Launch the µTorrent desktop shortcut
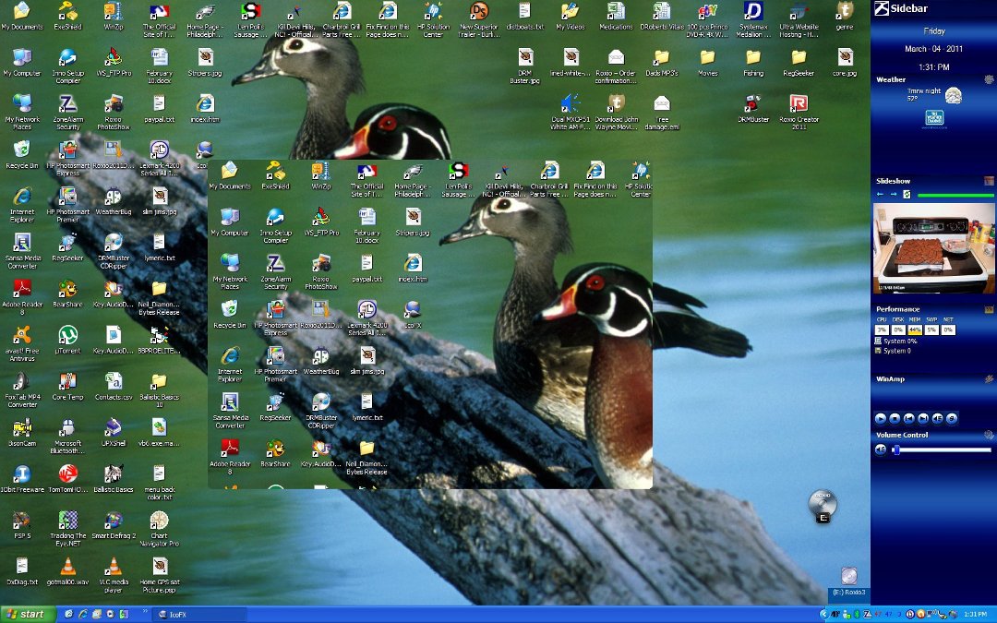Viewport: 997px width, 623px height. 67,335
